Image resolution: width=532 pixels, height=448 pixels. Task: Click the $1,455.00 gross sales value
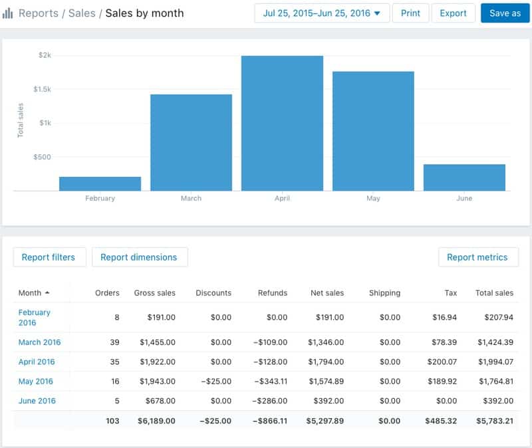click(x=158, y=342)
